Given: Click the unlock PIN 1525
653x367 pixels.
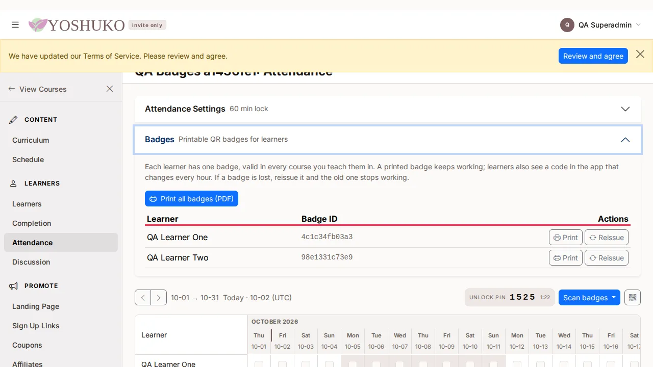Looking at the screenshot, I should point(522,297).
